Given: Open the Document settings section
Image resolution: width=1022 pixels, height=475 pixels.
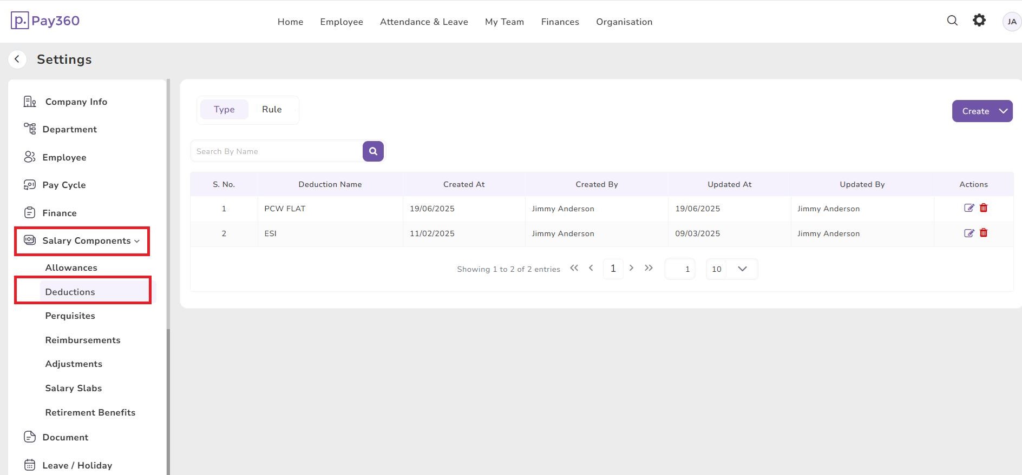Looking at the screenshot, I should point(65,437).
